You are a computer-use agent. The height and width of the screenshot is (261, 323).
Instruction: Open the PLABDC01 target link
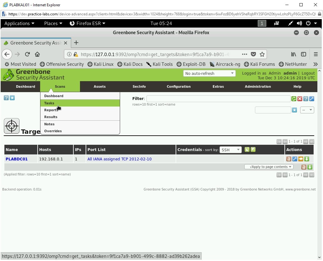17,159
